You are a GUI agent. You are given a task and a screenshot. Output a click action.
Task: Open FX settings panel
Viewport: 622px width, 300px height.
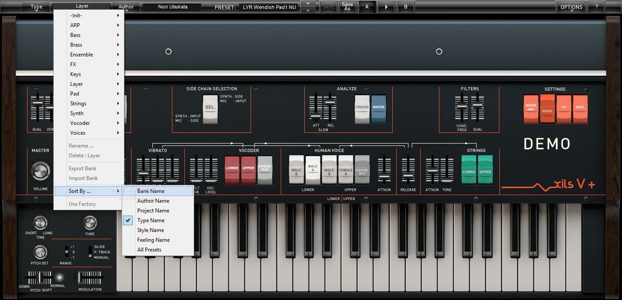[x=564, y=108]
